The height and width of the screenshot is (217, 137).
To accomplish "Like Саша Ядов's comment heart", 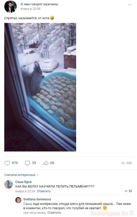I will 126,191.
